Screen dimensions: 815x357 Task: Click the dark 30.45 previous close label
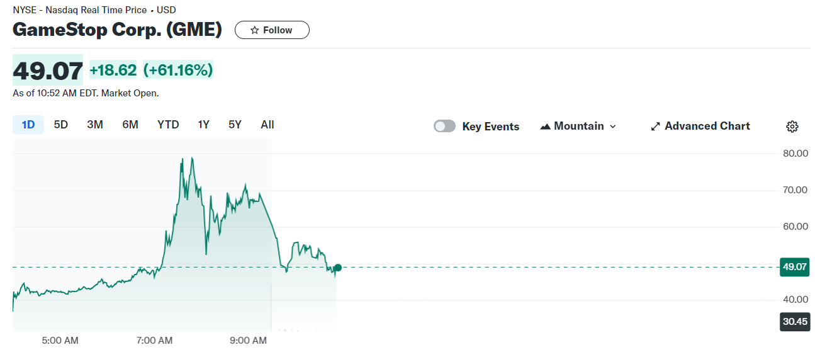point(794,322)
